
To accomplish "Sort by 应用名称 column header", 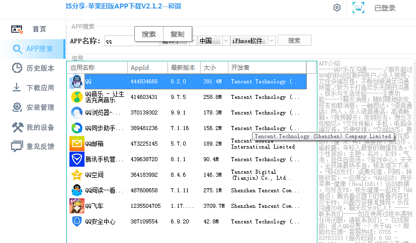I will pos(98,68).
